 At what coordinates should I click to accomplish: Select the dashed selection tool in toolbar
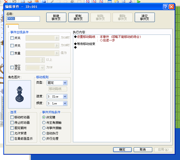tap(79, 2)
